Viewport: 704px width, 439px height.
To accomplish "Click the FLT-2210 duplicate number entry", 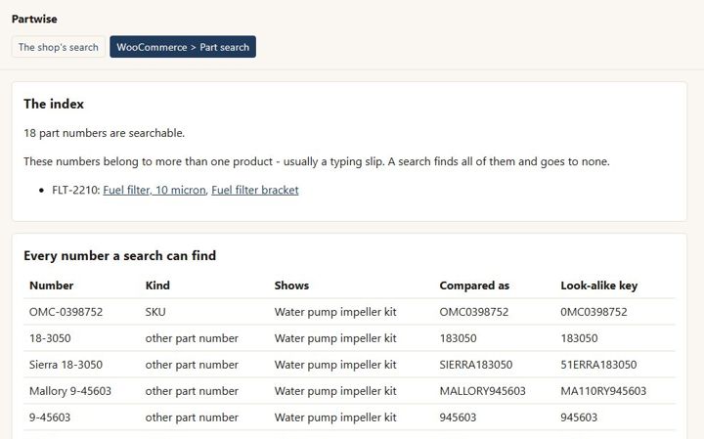I will click(75, 191).
